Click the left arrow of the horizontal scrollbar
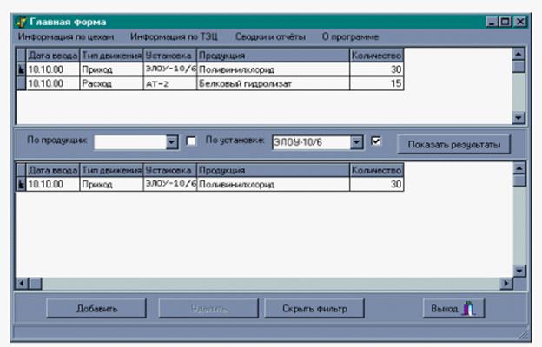 23,283
